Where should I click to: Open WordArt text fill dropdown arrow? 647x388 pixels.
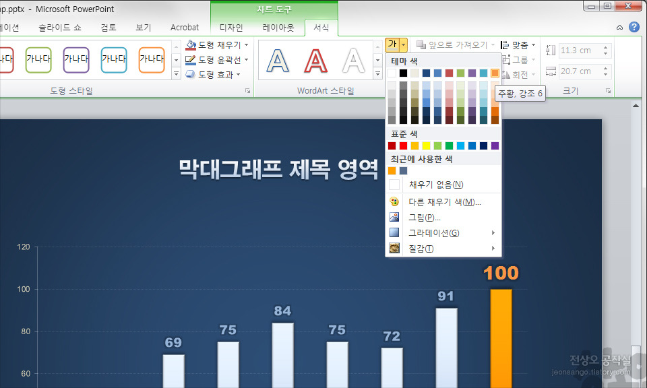click(x=404, y=44)
